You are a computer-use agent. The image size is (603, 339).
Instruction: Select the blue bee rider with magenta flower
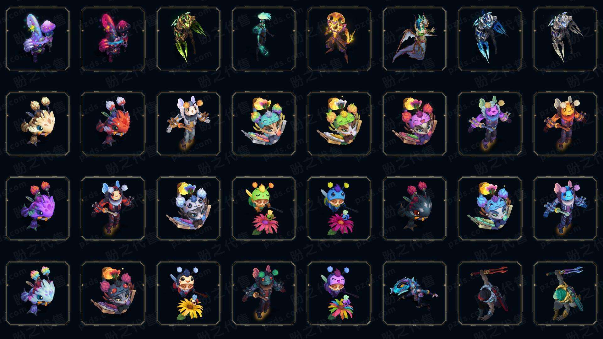coord(339,208)
